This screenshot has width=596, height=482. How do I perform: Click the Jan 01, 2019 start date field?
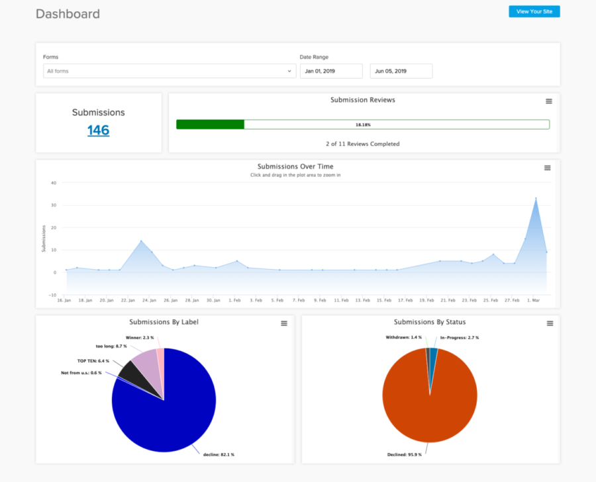tap(331, 71)
